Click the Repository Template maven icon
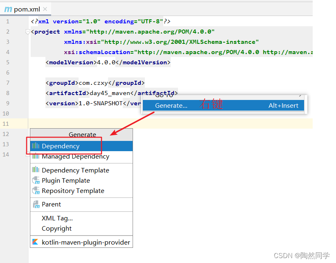This screenshot has height=263, width=336. [36, 191]
